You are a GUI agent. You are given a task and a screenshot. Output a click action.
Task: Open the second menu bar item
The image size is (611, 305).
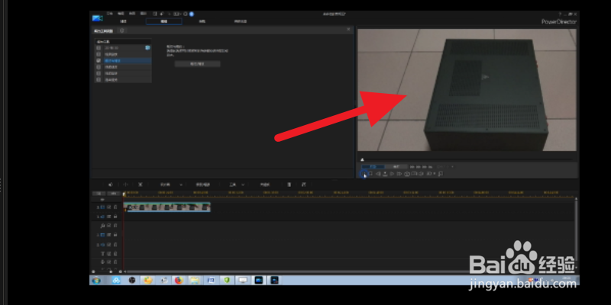121,13
